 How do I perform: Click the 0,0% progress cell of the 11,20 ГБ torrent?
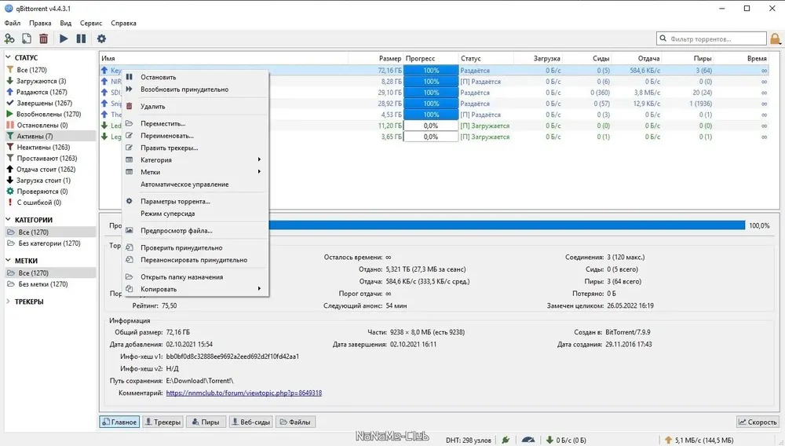(x=431, y=126)
